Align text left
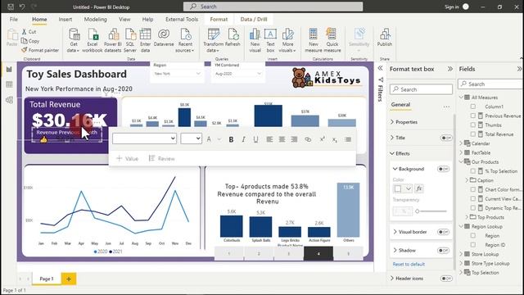 (x=269, y=139)
